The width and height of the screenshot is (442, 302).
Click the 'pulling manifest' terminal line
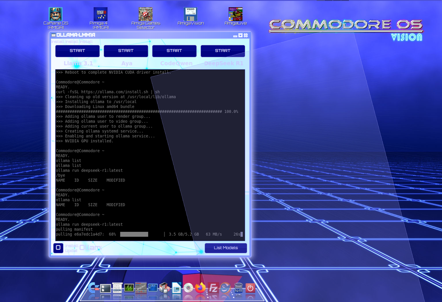pos(74,230)
